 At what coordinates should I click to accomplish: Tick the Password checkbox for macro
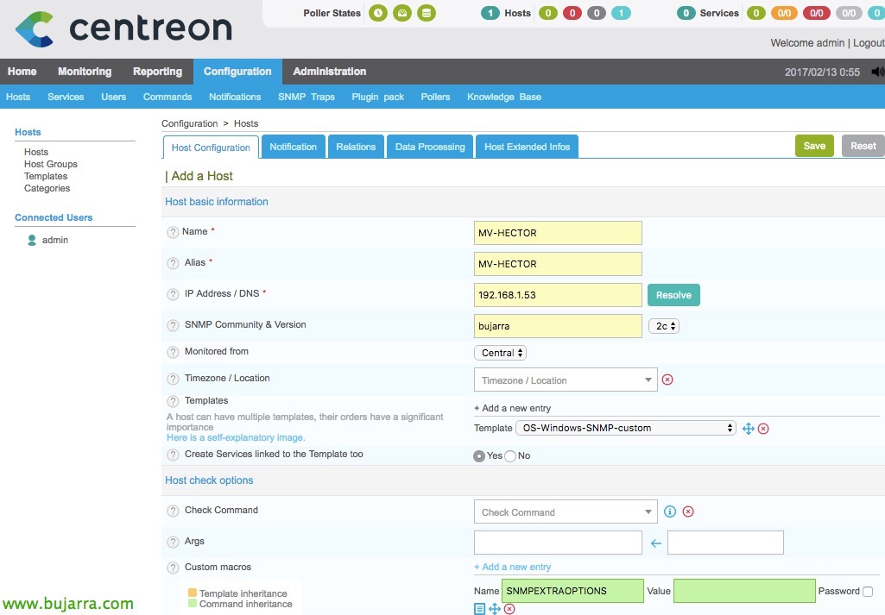point(867,591)
